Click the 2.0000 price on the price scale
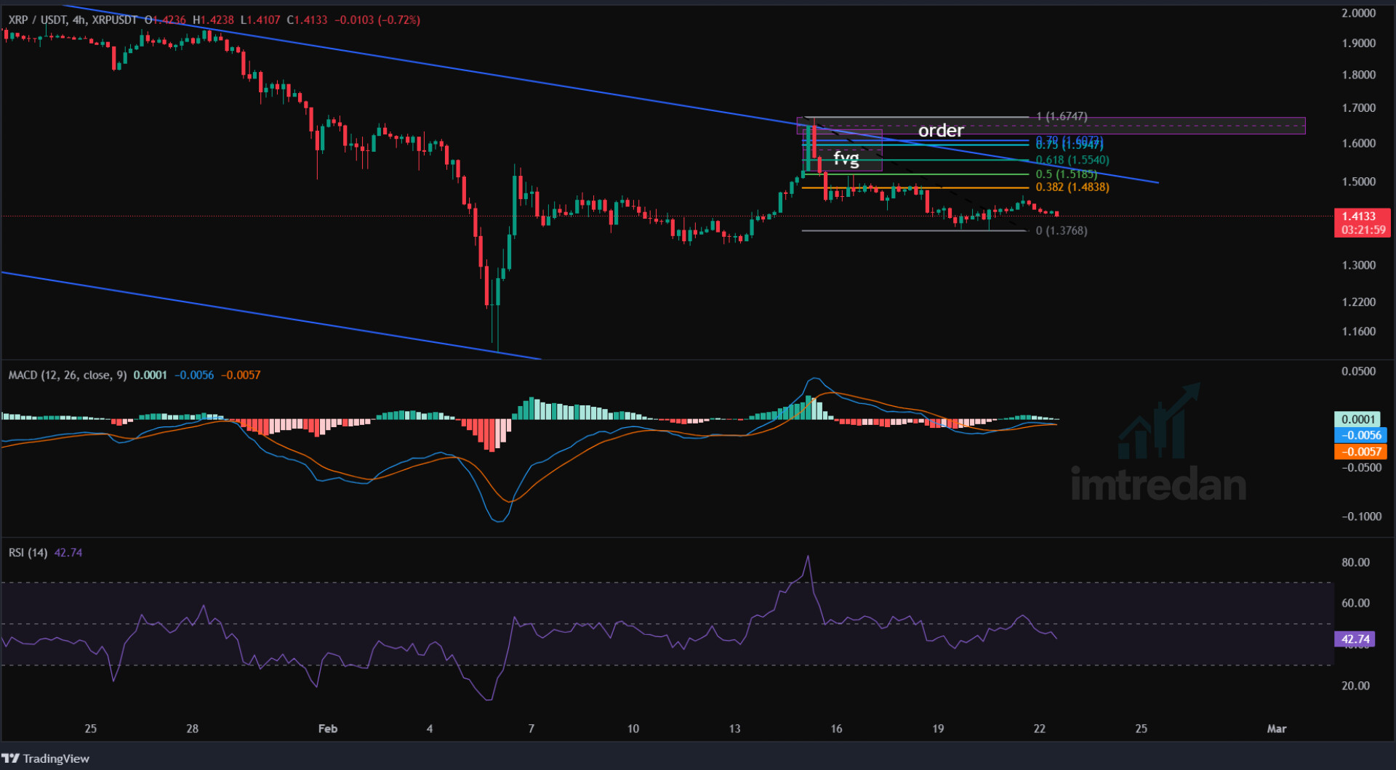 [1358, 13]
